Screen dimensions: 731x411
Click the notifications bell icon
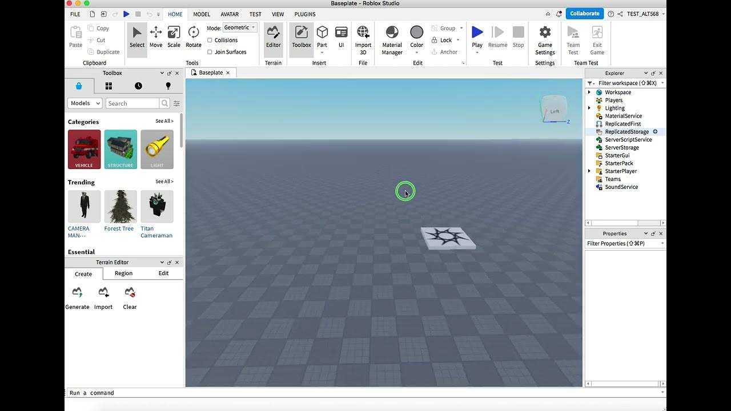coord(559,14)
